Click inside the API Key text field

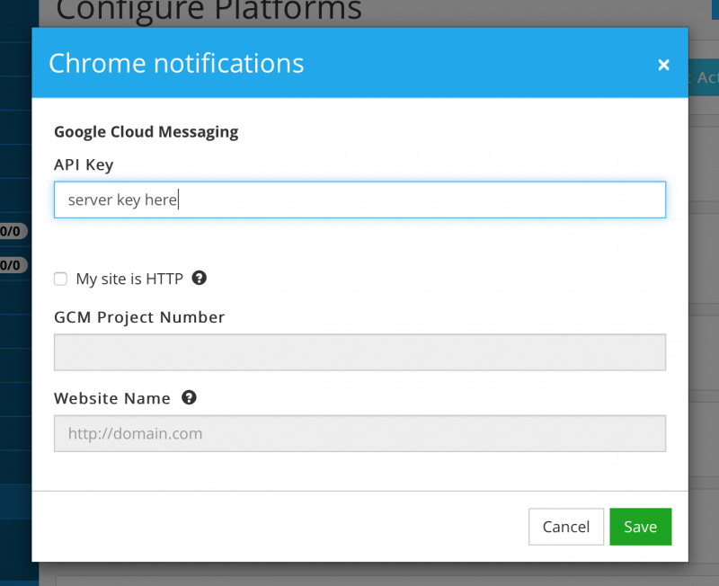(359, 200)
